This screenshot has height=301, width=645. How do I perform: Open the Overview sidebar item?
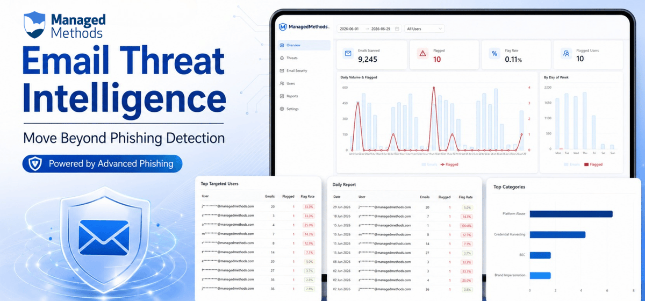(304, 45)
